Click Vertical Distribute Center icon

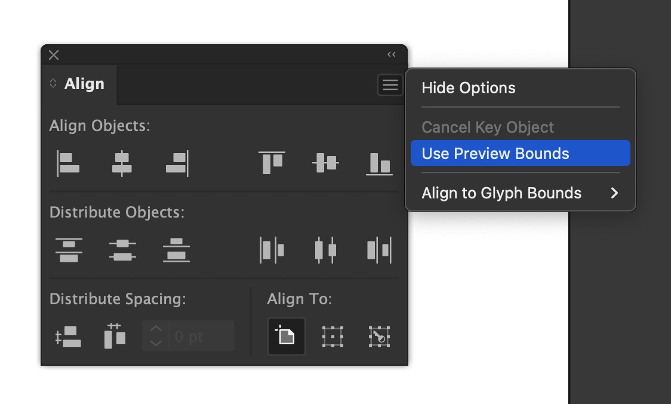122,249
